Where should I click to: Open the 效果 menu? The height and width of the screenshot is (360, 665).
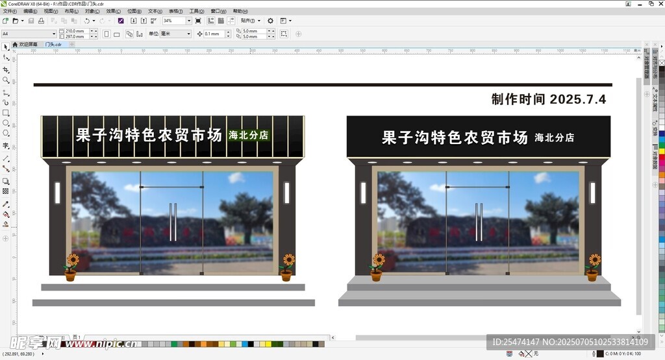(113, 11)
